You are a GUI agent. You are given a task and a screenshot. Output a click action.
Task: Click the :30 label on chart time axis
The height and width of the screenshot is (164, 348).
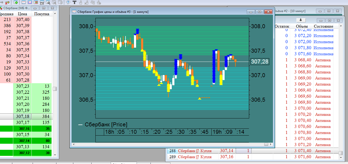[181, 132]
